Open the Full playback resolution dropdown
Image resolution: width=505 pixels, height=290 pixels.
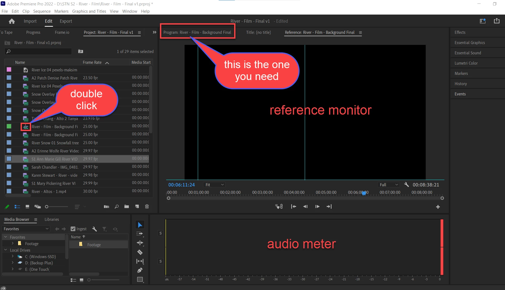pyautogui.click(x=389, y=185)
